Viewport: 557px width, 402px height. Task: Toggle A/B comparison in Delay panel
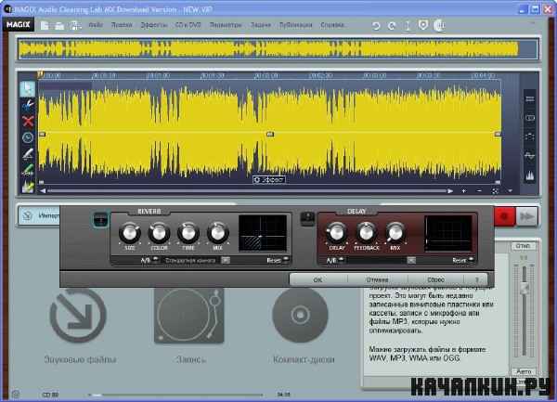(x=334, y=260)
